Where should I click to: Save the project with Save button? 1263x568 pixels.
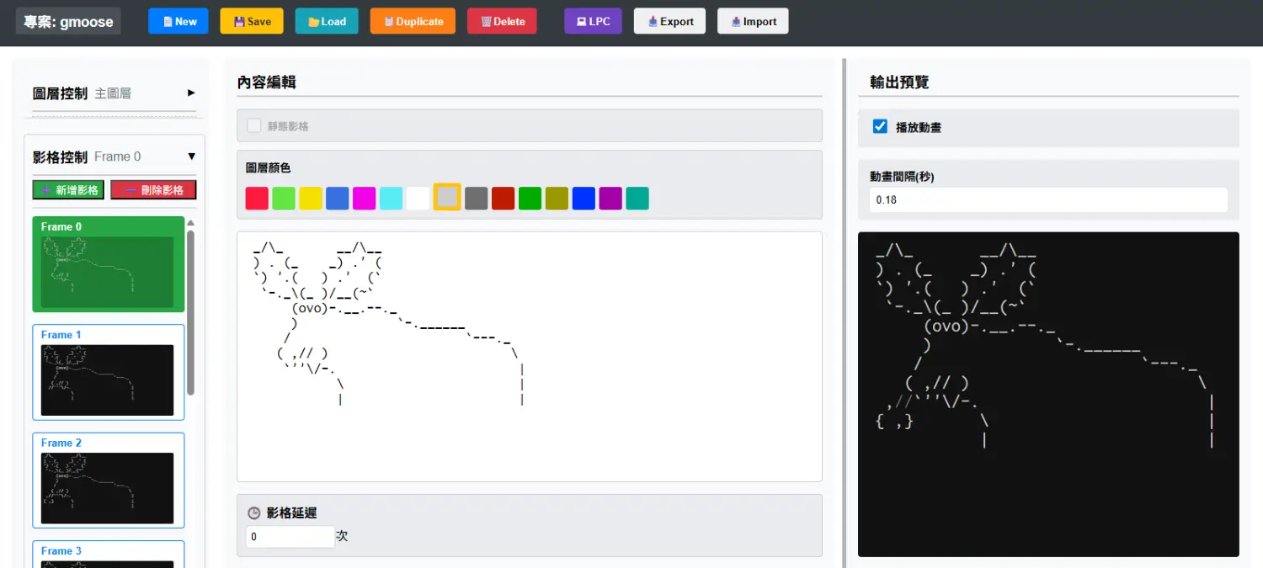252,21
